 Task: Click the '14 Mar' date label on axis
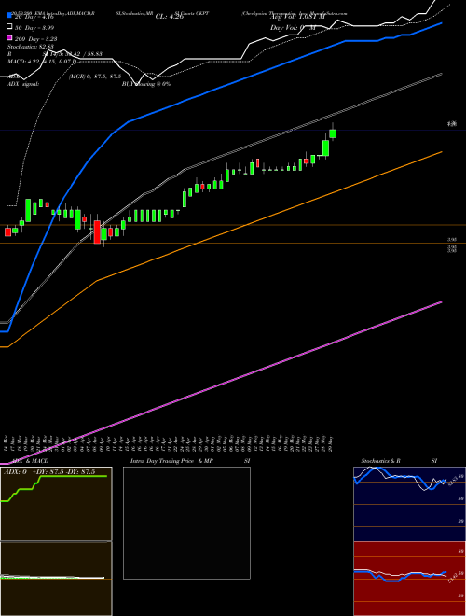point(6,443)
